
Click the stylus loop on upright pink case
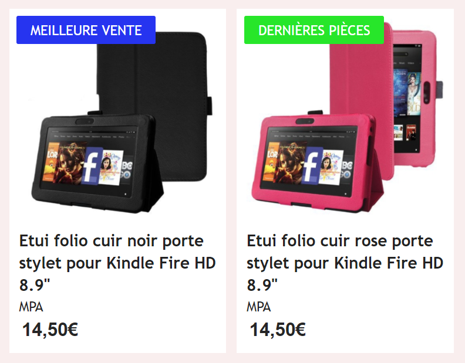tap(440, 90)
